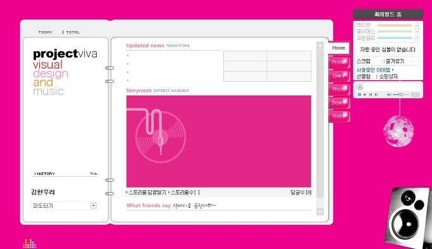The height and width of the screenshot is (249, 432).
Task: Open the Home tab
Action: coord(338,48)
